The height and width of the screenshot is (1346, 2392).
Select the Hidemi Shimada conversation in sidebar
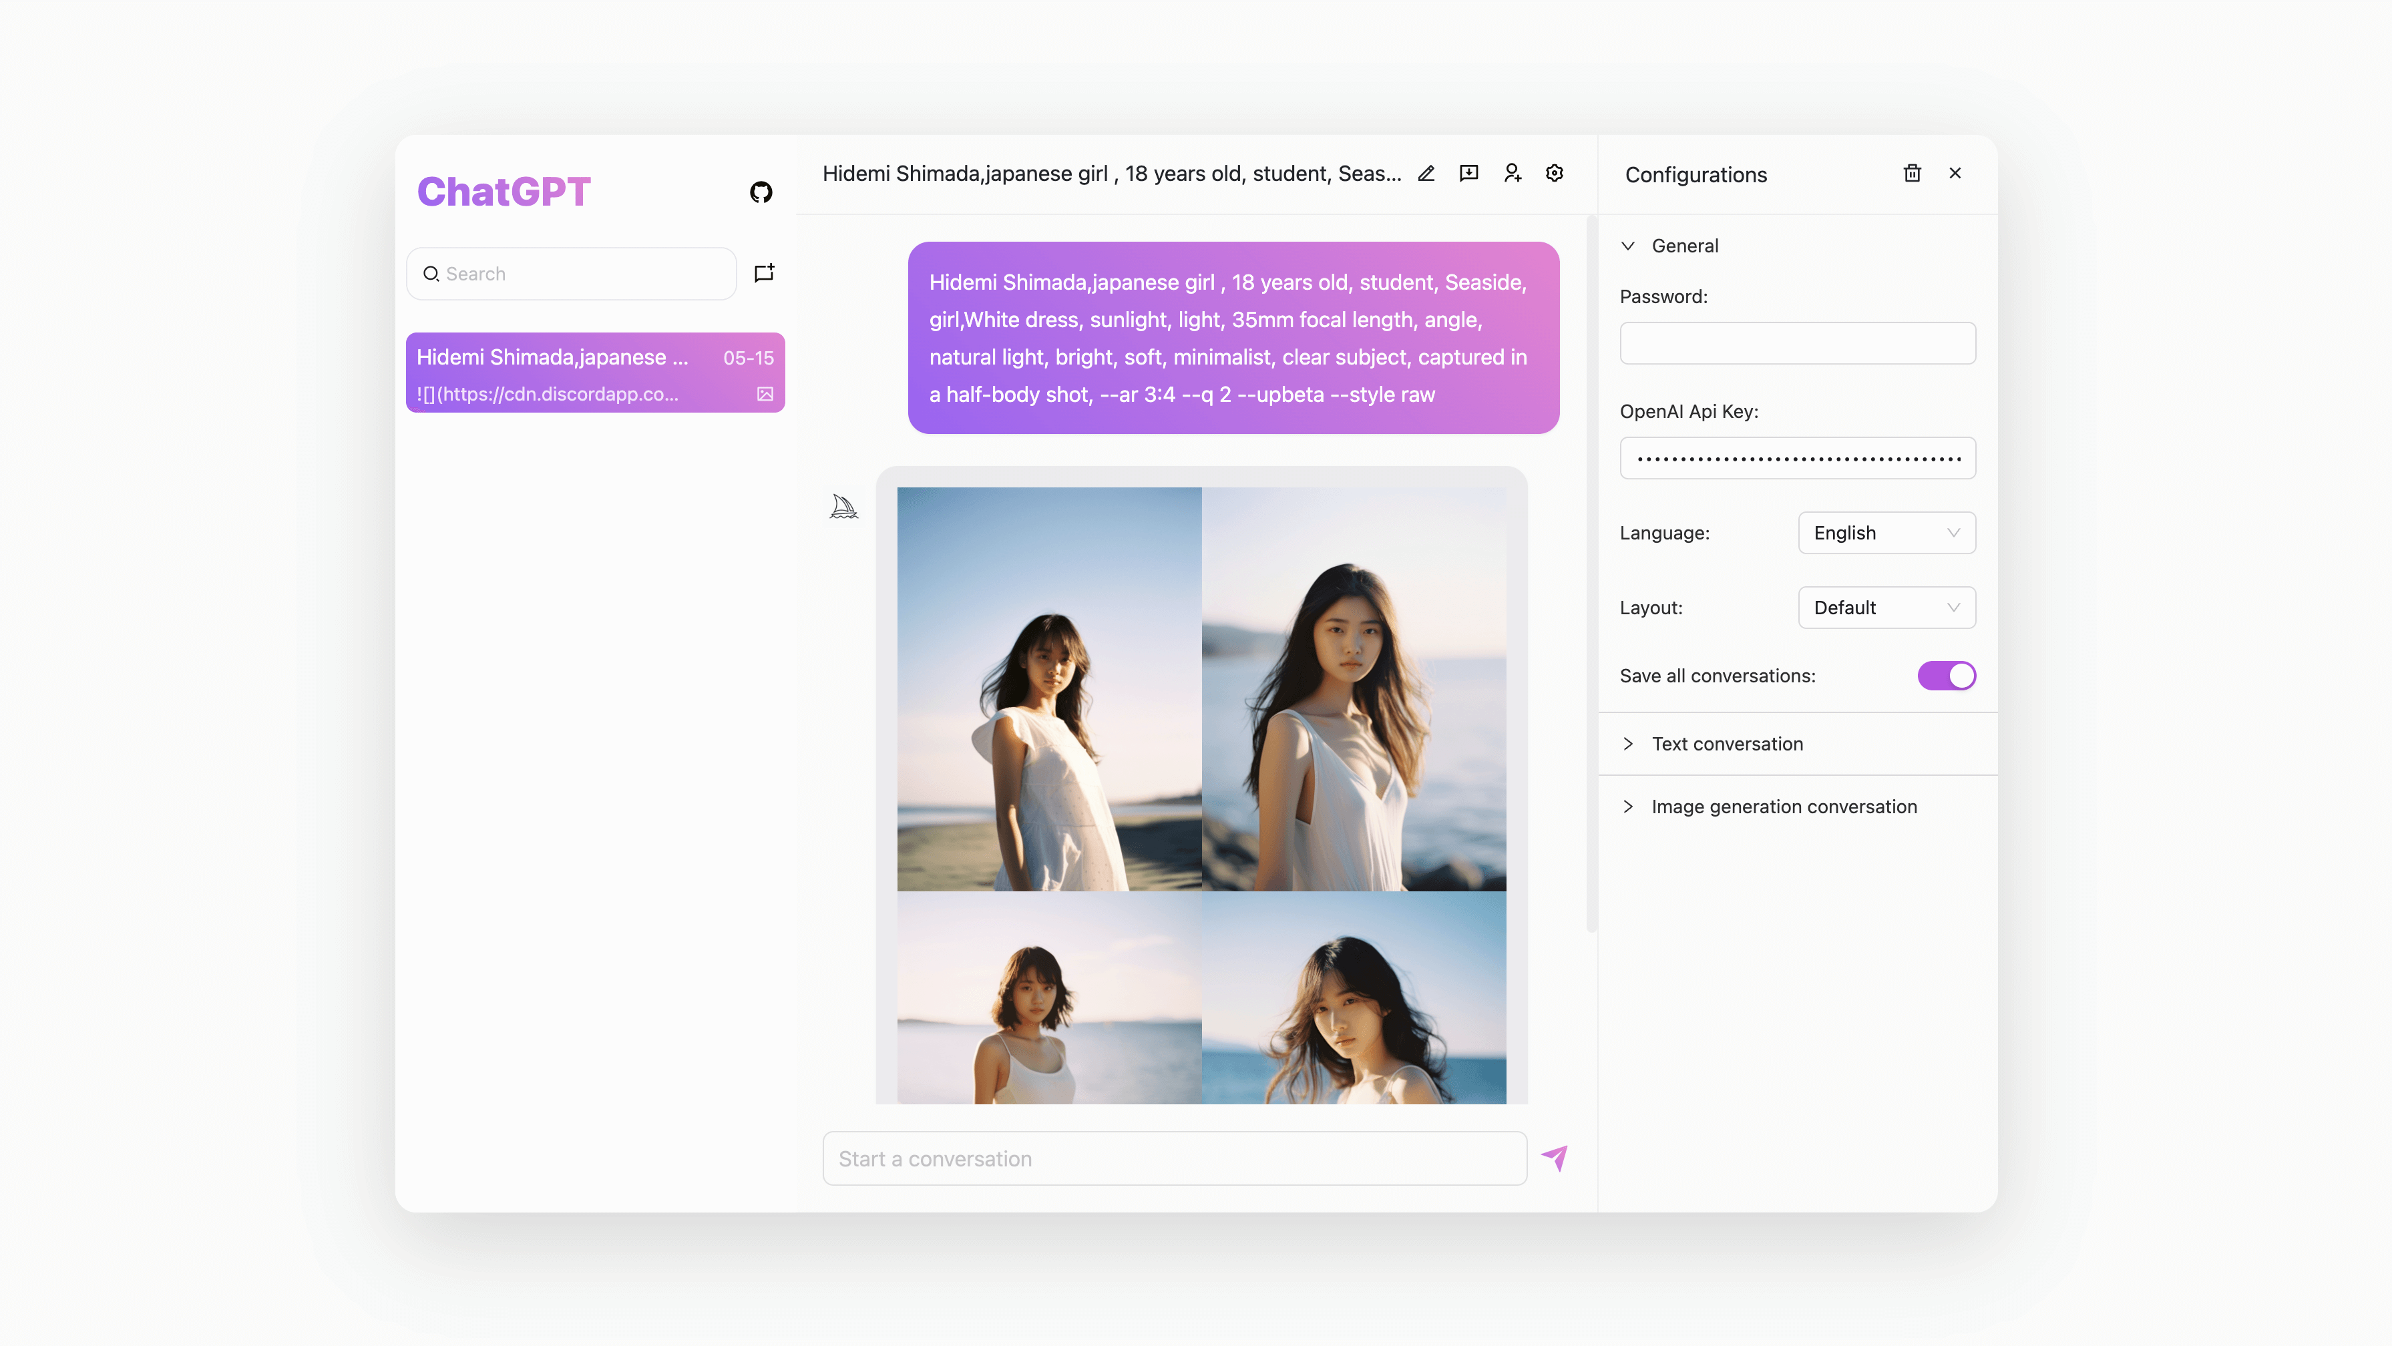point(594,373)
